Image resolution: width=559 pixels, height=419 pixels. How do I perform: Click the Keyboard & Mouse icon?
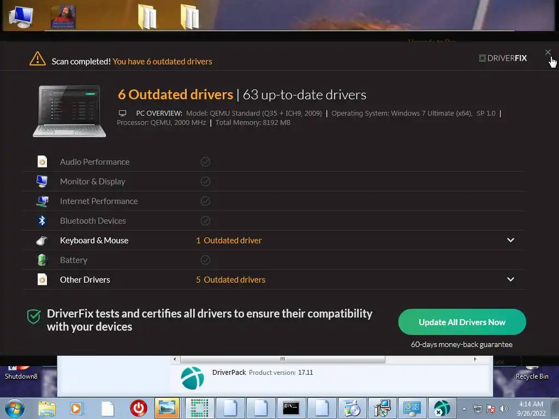point(42,241)
